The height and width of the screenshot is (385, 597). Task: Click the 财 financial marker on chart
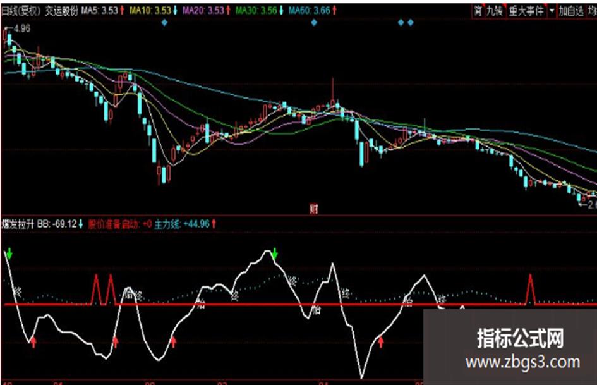314,209
